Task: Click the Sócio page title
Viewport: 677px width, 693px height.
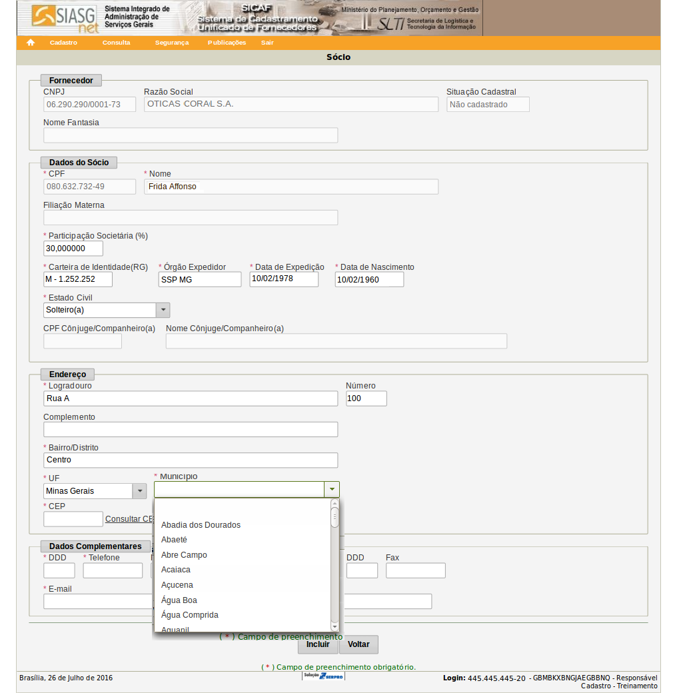Action: [338, 57]
